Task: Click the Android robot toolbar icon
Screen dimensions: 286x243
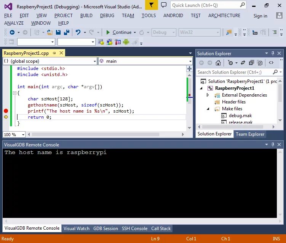Action: click(x=126, y=42)
